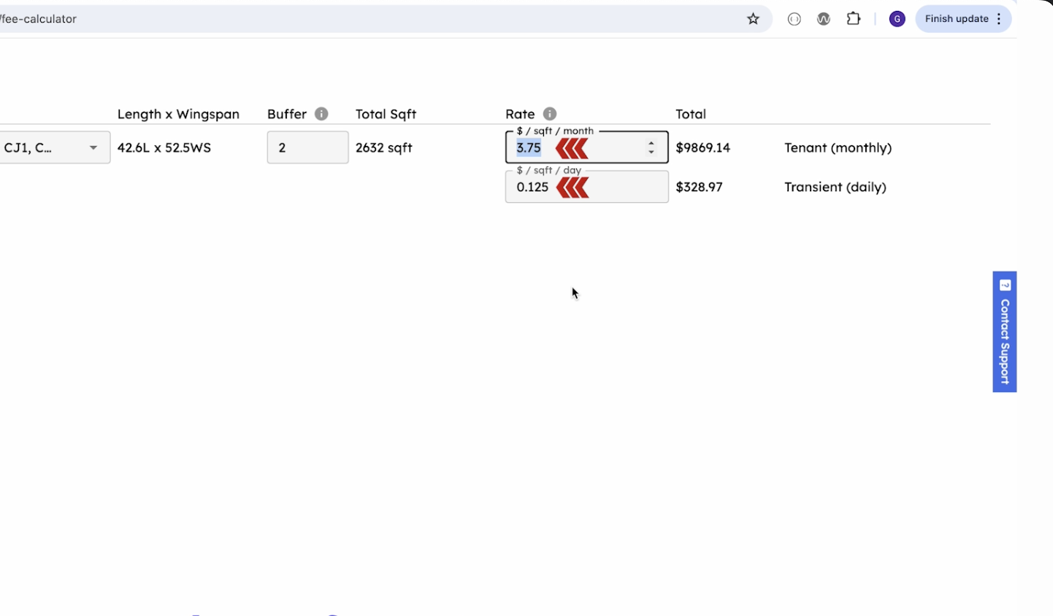Click the circular extension icon beside the star

(x=794, y=19)
